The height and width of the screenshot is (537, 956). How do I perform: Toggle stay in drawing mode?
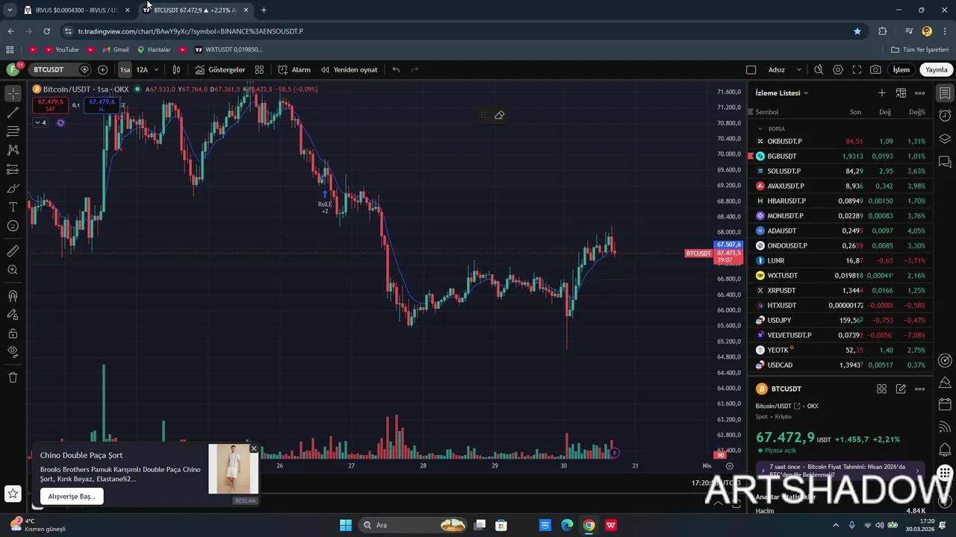(13, 314)
